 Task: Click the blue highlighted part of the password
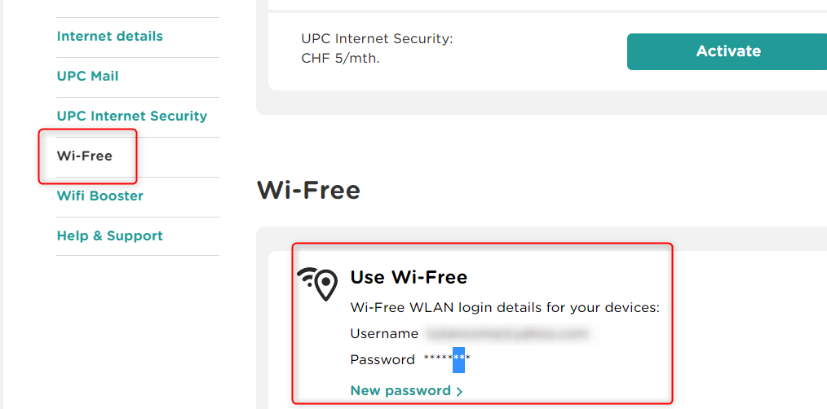coord(458,360)
